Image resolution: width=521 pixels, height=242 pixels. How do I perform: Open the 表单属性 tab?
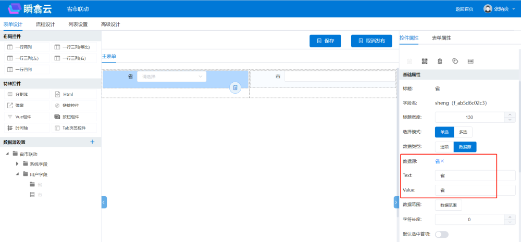click(441, 38)
